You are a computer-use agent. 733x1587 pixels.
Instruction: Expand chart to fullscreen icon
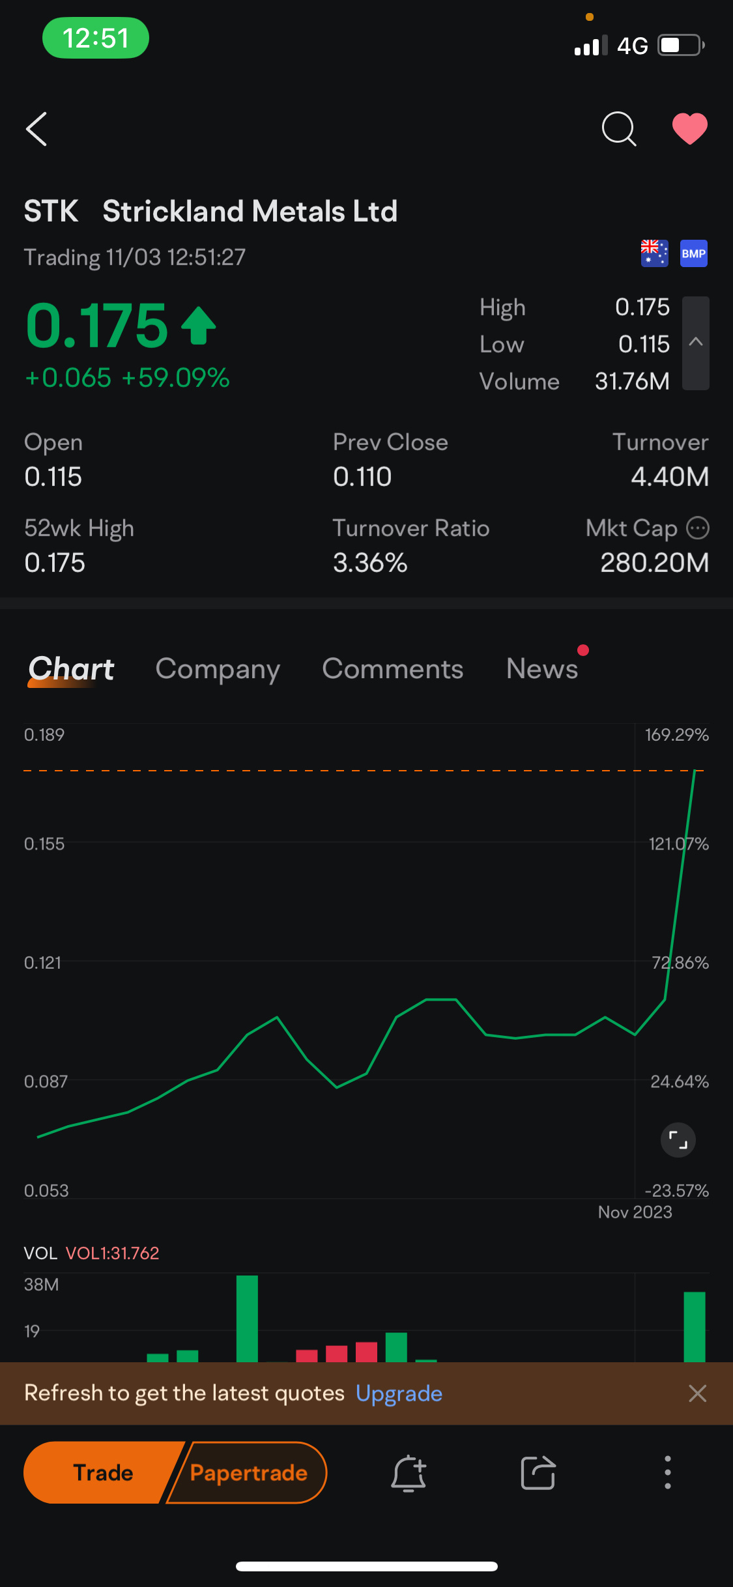click(678, 1140)
